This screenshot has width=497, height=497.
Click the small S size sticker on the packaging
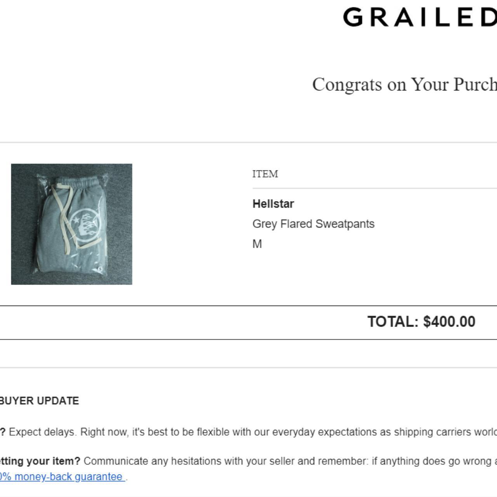101,269
